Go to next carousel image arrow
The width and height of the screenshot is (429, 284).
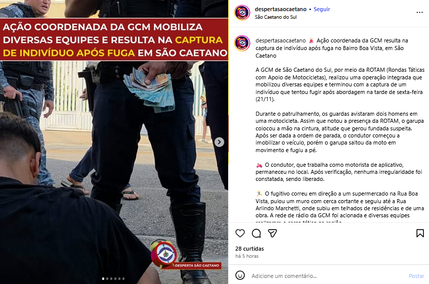tap(219, 142)
